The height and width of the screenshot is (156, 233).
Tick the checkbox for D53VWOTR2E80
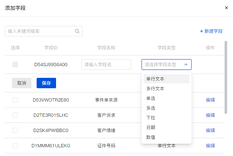(x=15, y=100)
